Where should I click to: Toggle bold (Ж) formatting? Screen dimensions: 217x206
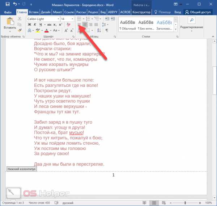30,25
